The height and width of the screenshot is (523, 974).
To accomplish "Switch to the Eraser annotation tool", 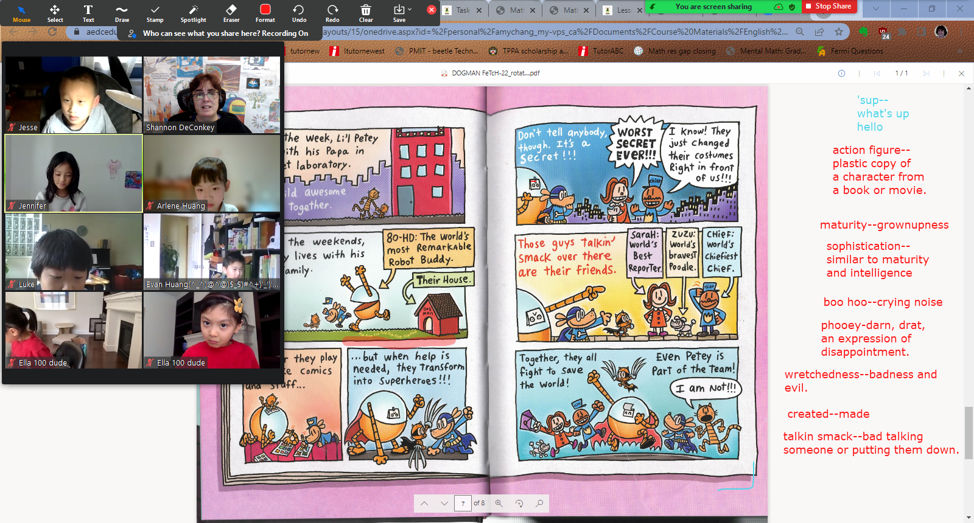I will point(231,13).
